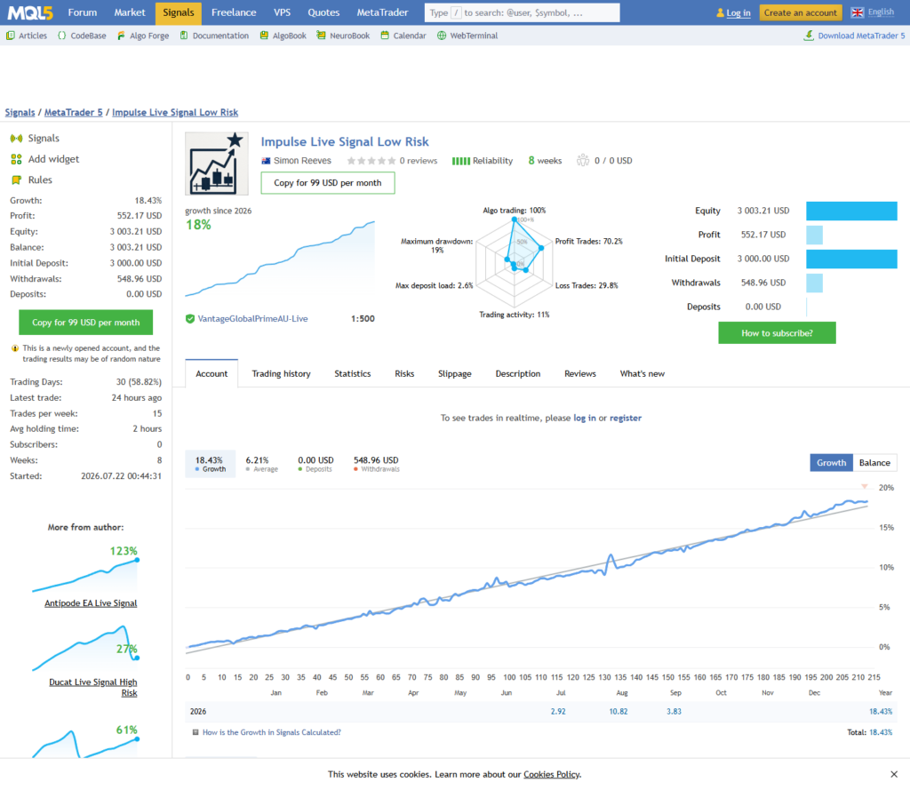Click the Documentation icon
The width and height of the screenshot is (910, 790).
click(x=184, y=36)
